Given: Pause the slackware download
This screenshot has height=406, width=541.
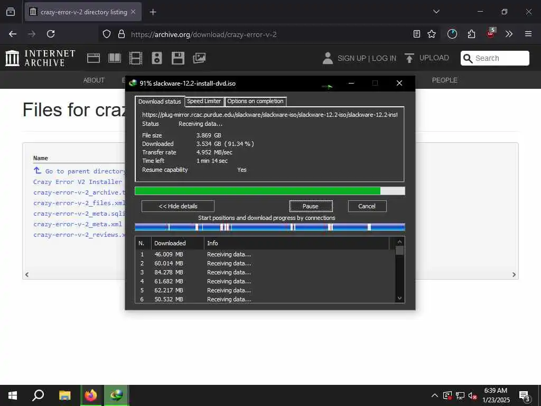Looking at the screenshot, I should [x=311, y=206].
